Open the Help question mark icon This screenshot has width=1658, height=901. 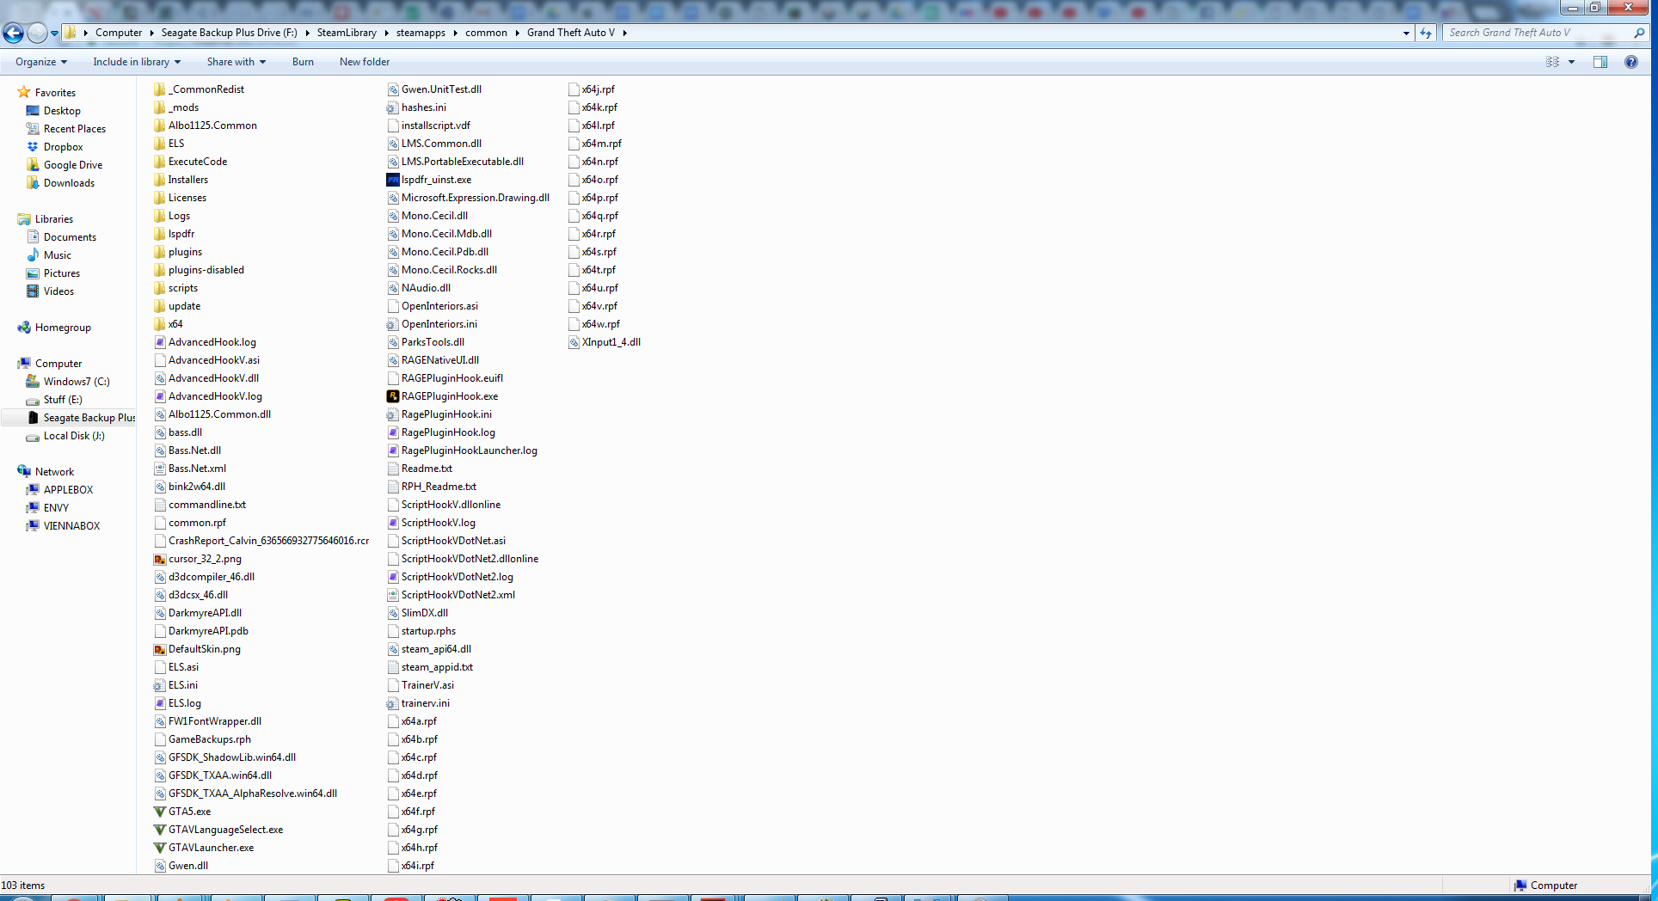pyautogui.click(x=1630, y=62)
